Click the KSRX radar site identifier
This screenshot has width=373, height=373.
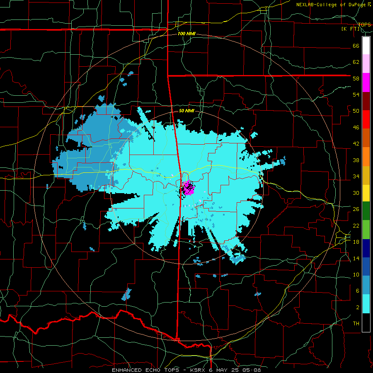point(199,370)
